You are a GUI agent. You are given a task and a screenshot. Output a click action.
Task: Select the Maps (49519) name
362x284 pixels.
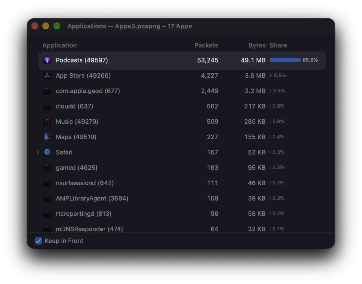[x=76, y=137]
